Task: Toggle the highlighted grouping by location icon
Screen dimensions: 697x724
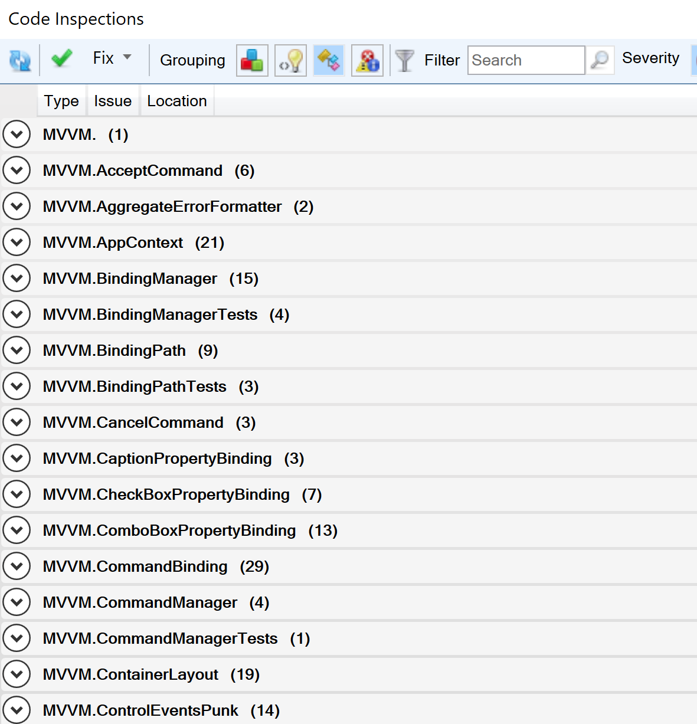Action: click(329, 60)
